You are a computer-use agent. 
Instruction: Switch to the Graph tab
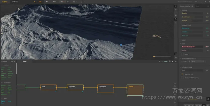click(x=25, y=61)
